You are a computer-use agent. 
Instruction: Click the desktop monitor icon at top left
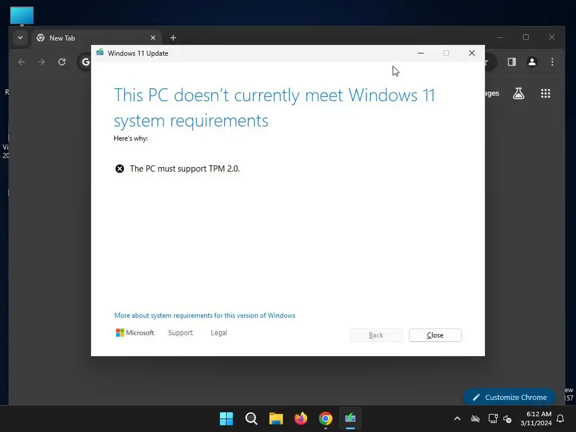[x=22, y=16]
